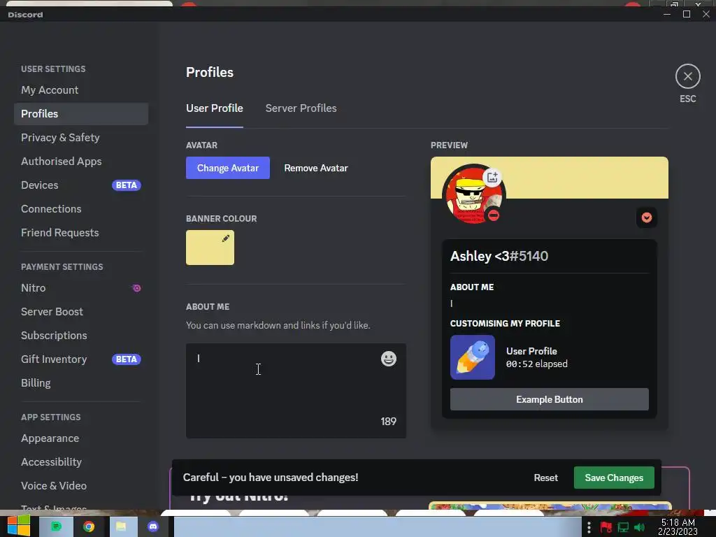Screen dimensions: 716x537
Task: Open Chrome from the taskbar
Action: point(89,527)
